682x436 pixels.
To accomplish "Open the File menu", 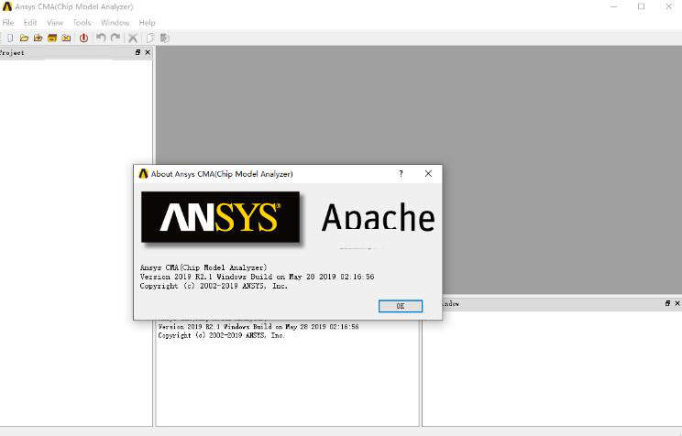I will pyautogui.click(x=8, y=23).
